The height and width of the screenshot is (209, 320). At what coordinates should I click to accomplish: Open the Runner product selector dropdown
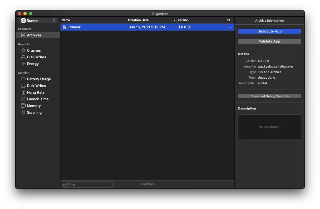pos(38,21)
